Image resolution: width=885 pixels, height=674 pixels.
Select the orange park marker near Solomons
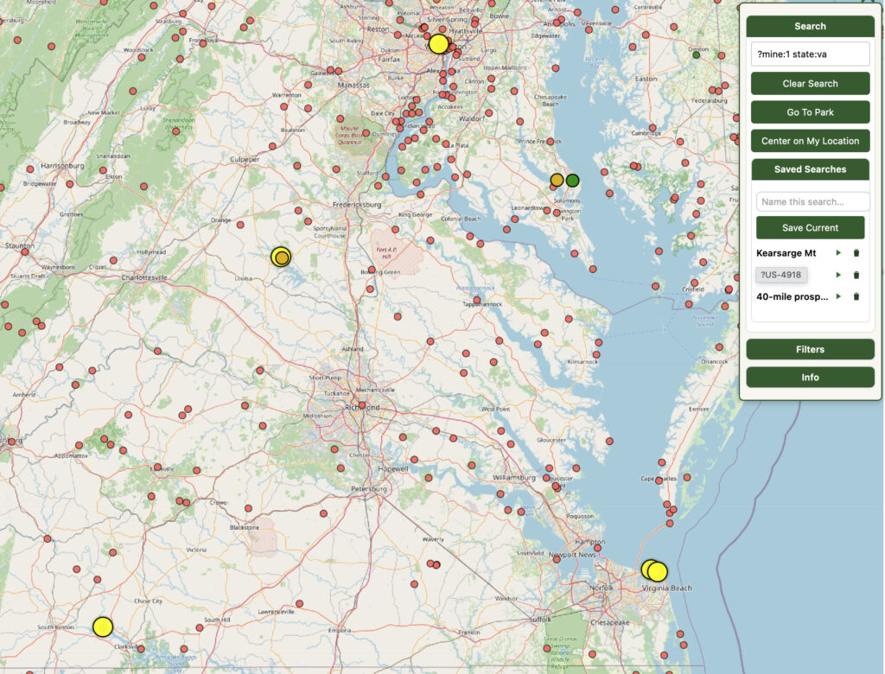[557, 181]
